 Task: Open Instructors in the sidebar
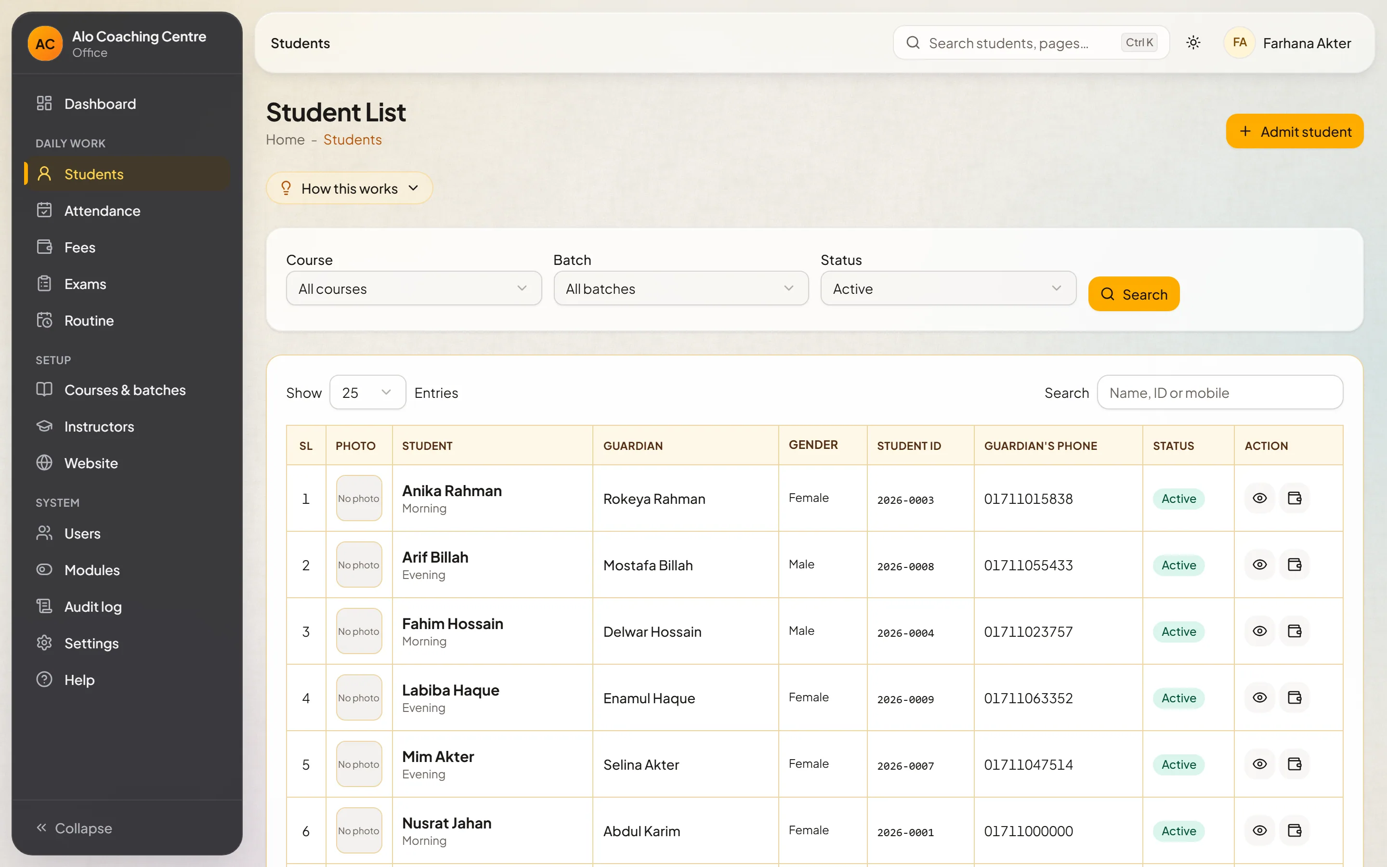click(127, 427)
